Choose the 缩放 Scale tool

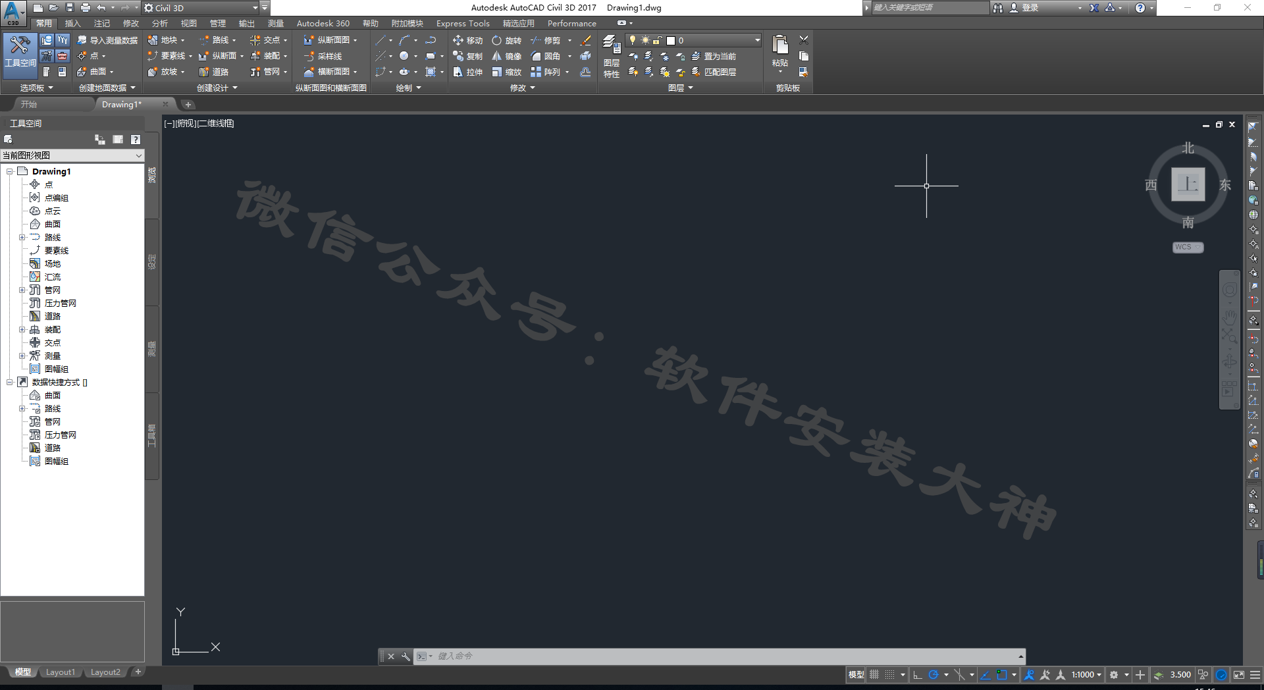pyautogui.click(x=506, y=72)
